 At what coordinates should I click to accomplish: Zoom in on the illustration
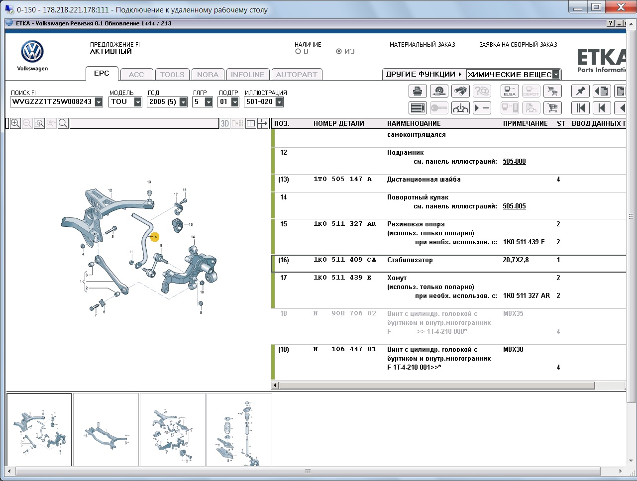coord(15,123)
